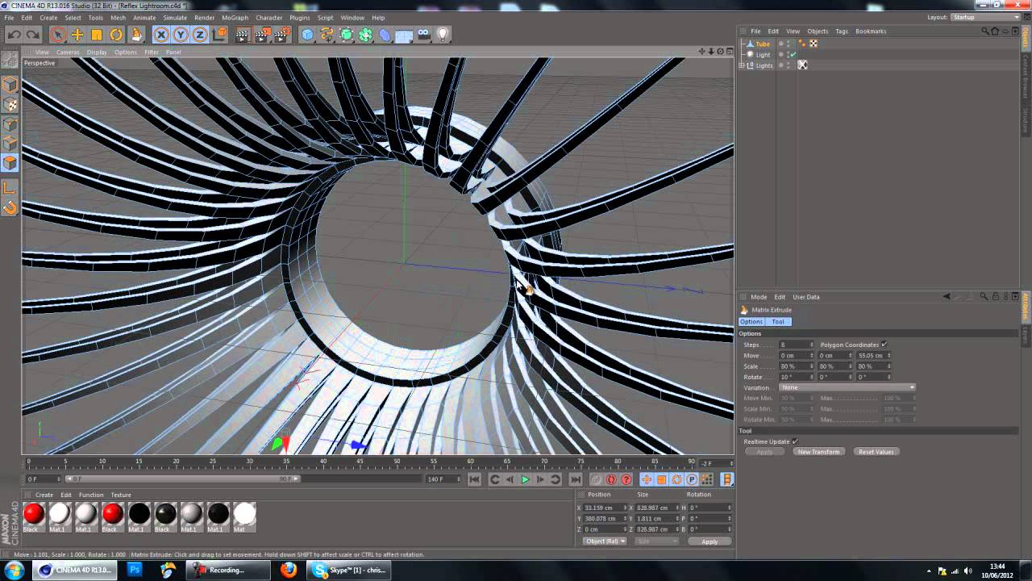1032x581 pixels.
Task: Click Apply in Coordinates panel
Action: (709, 541)
